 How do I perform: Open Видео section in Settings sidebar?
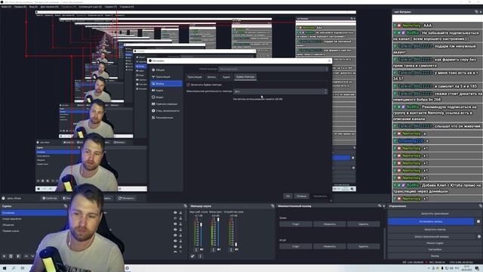point(166,97)
